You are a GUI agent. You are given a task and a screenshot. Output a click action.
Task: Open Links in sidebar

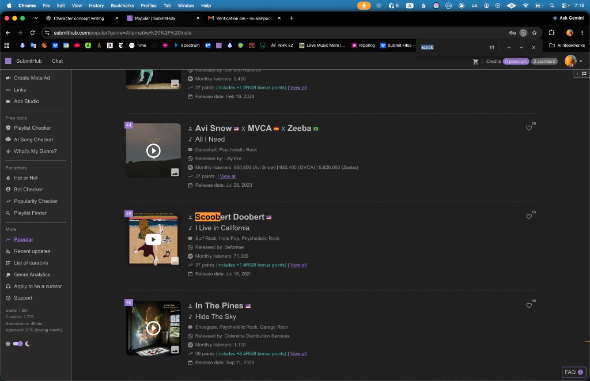[20, 89]
